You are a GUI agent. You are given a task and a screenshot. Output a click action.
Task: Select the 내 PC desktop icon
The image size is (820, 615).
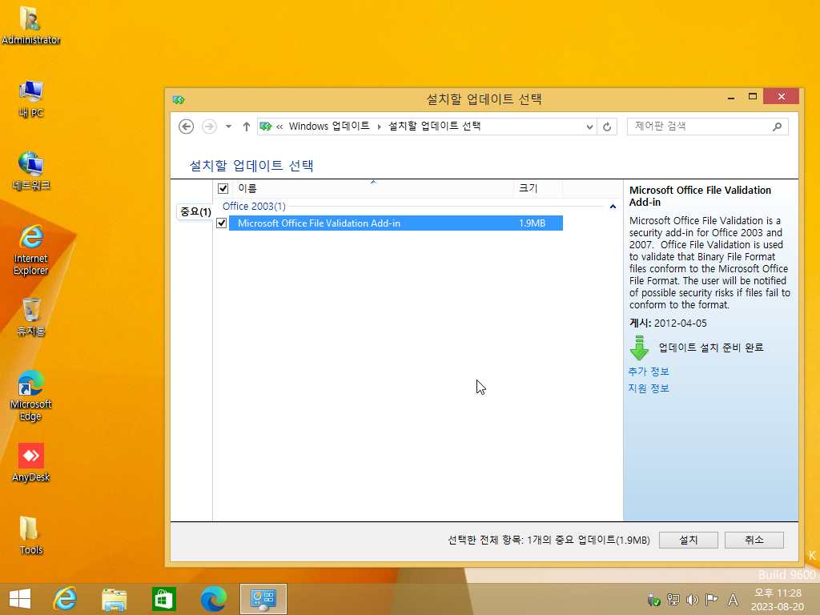click(30, 98)
